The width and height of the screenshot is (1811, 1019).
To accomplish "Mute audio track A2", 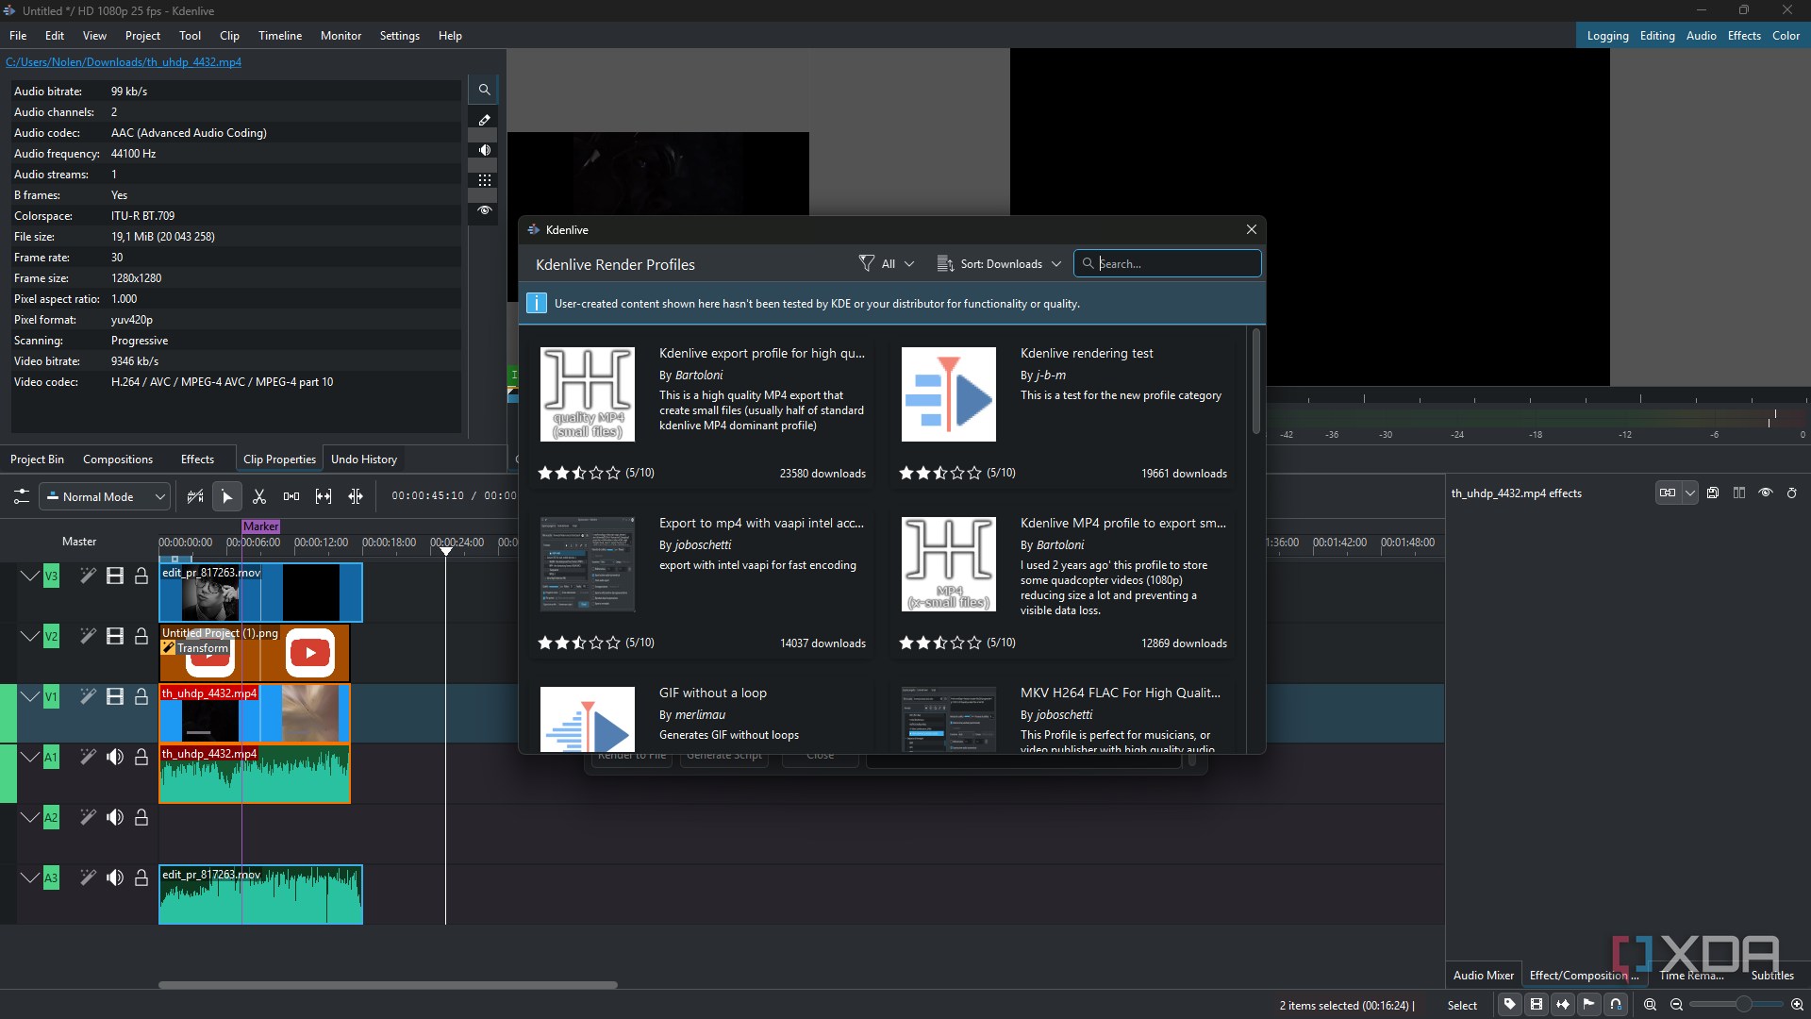I will [115, 817].
